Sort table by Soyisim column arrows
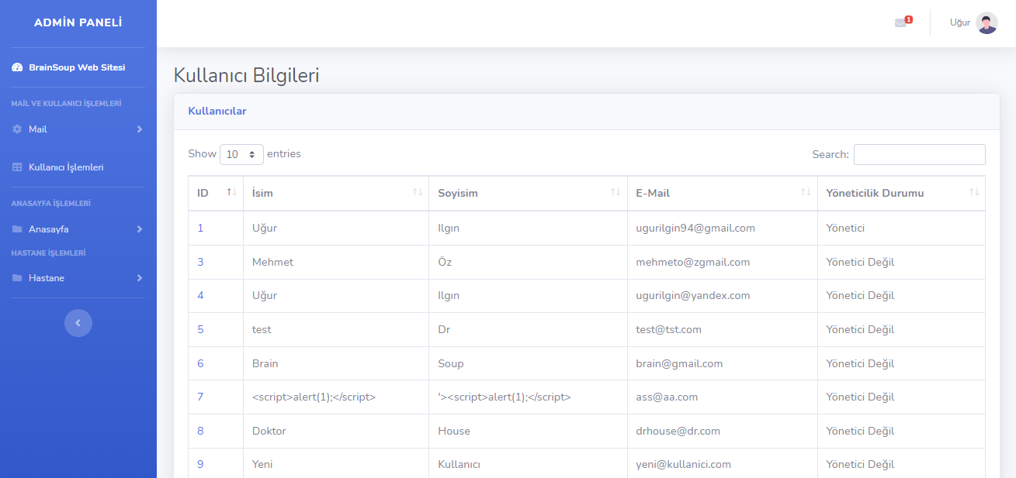The width and height of the screenshot is (1016, 478). click(615, 192)
